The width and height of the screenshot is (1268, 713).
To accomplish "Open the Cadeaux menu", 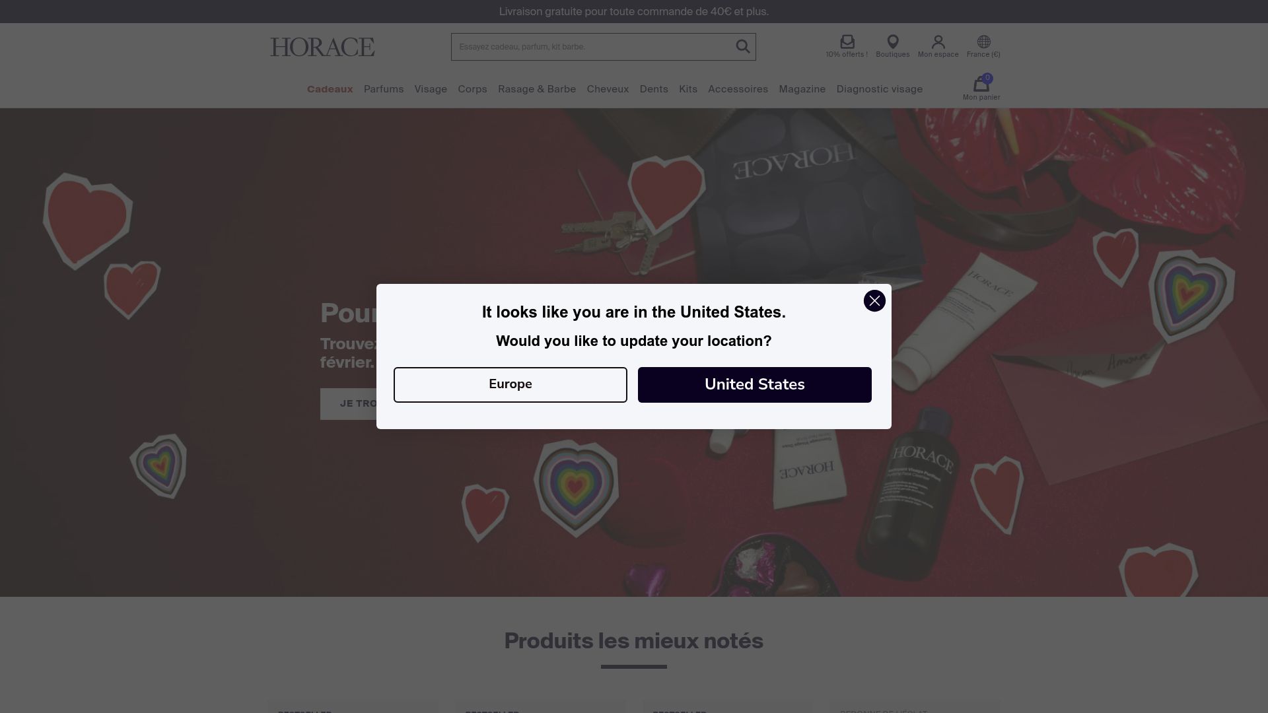I will (330, 89).
